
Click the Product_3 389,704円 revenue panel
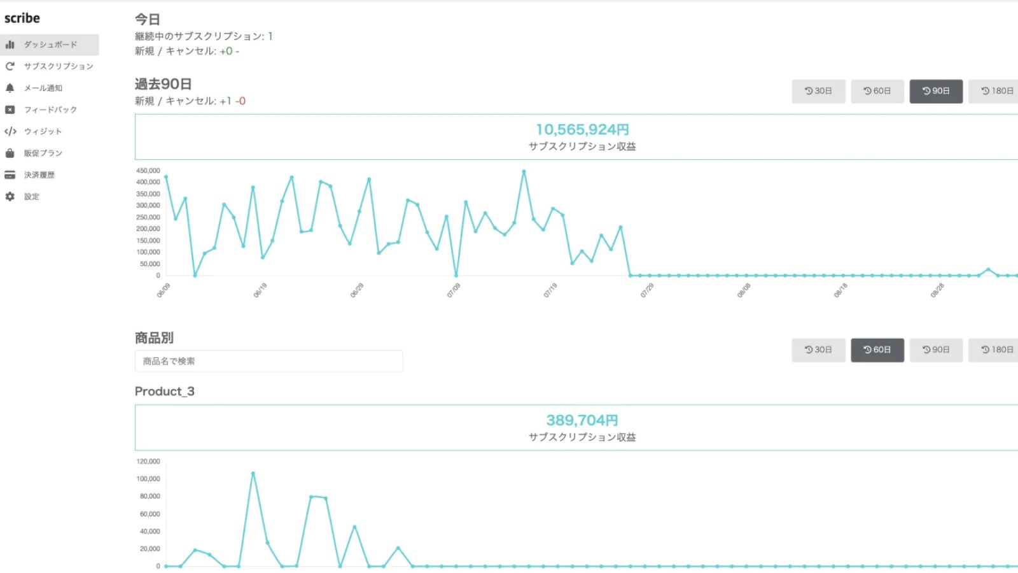tap(582, 427)
